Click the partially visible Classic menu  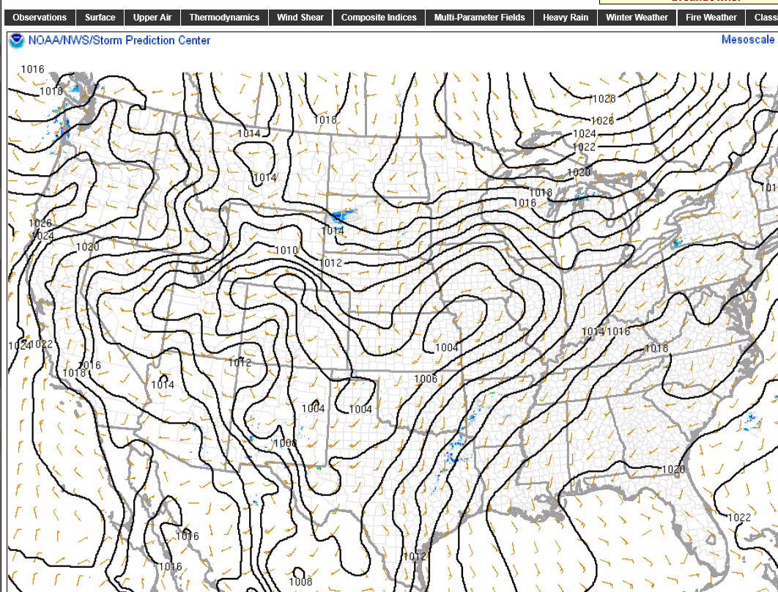764,18
